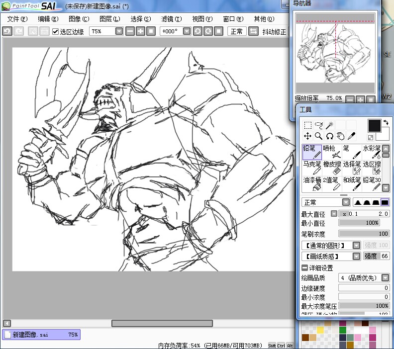Choose the 橡皮擦 (eraser) tool
Viewport: 394px width, 349px height.
point(332,168)
